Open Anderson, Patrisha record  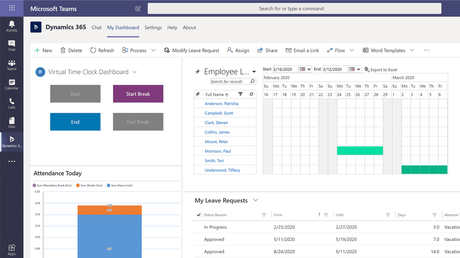coord(221,104)
